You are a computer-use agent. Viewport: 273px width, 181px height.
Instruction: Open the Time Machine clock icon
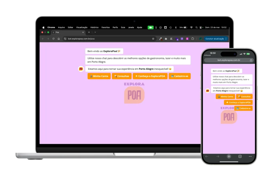pos(170,27)
